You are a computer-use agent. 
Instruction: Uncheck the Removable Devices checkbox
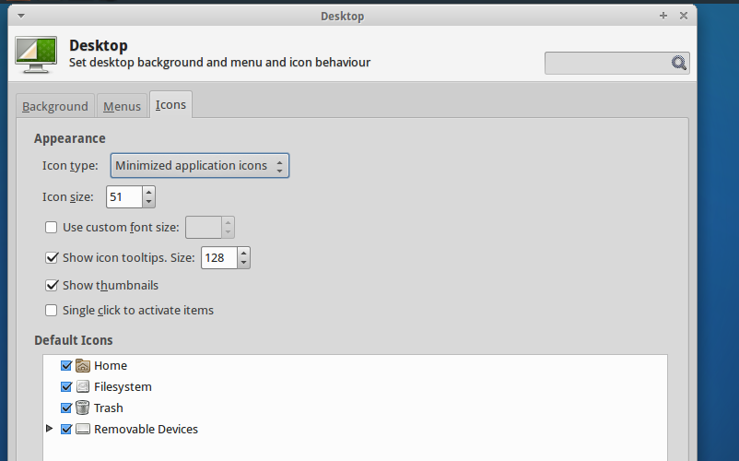click(x=66, y=429)
